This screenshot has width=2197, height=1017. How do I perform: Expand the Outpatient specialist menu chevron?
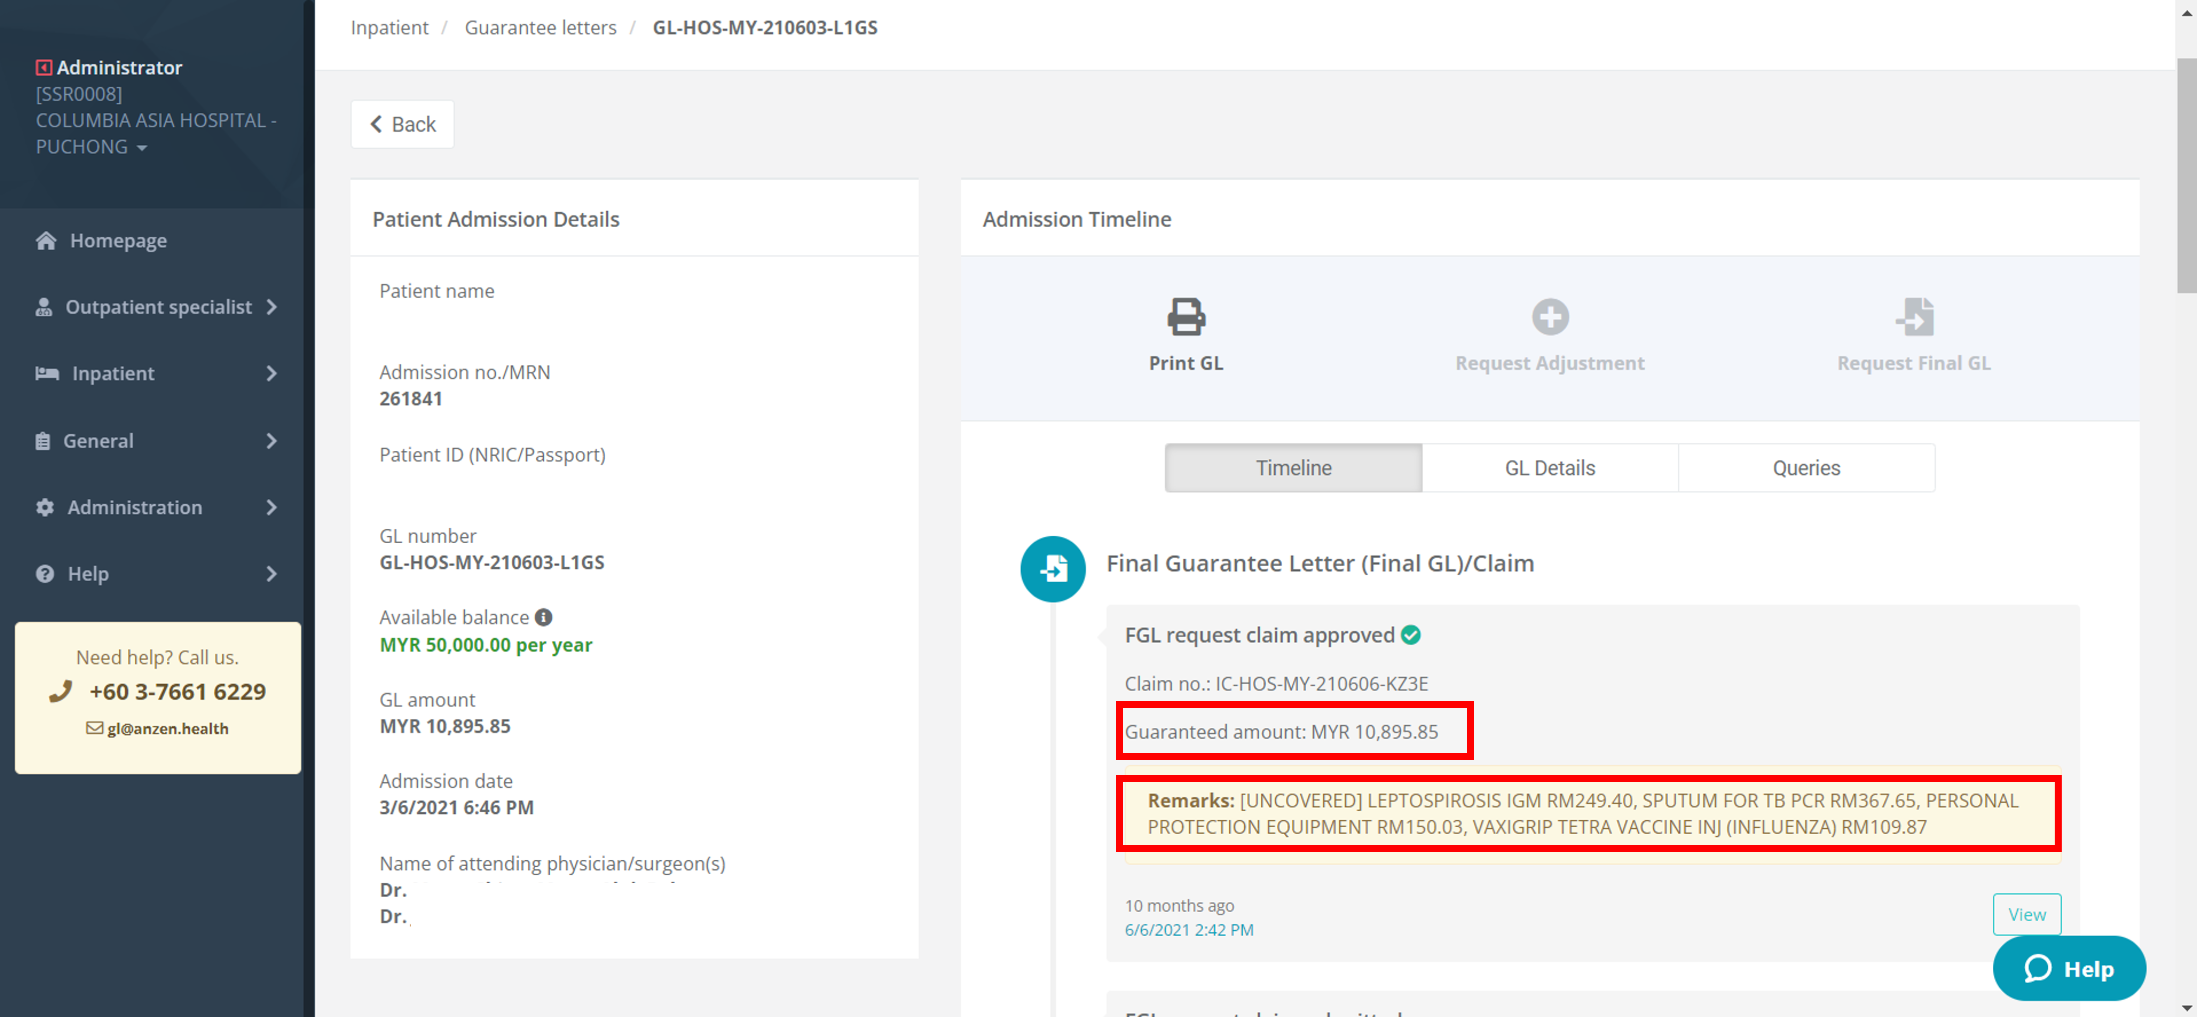(271, 307)
